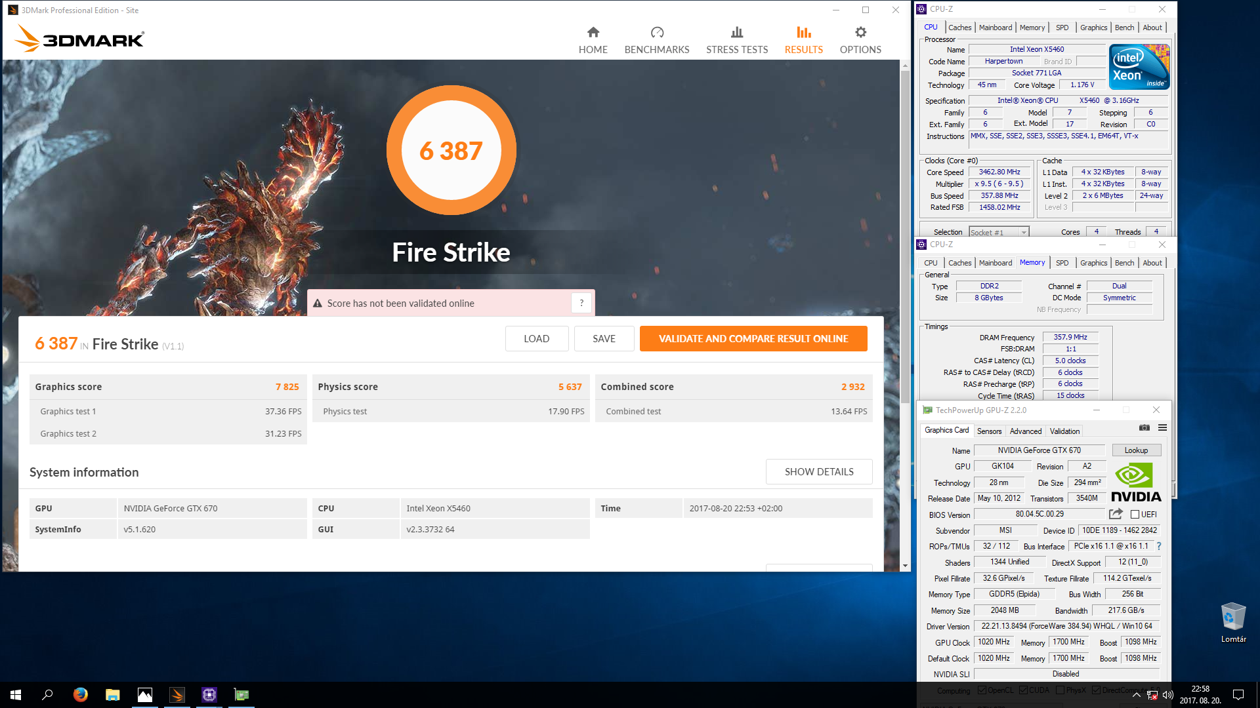This screenshot has height=708, width=1260.
Task: Open the Validation tab in GPU-Z
Action: coord(1064,431)
